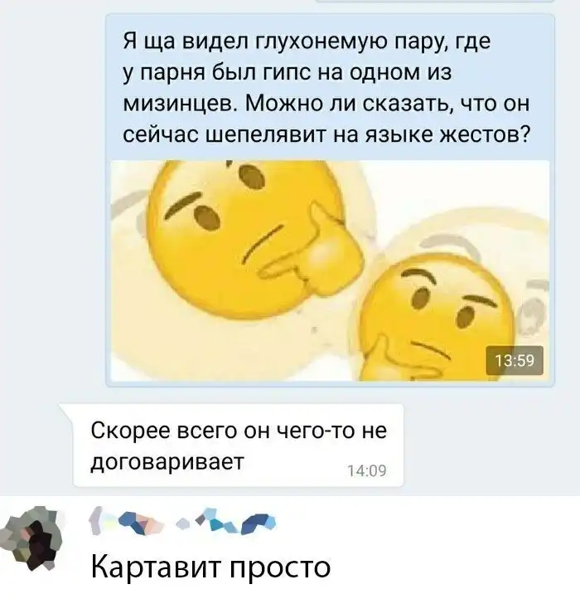The width and height of the screenshot is (580, 599).
Task: Click the message line 'Я ща видел глухонемую пару'
Action: click(307, 41)
